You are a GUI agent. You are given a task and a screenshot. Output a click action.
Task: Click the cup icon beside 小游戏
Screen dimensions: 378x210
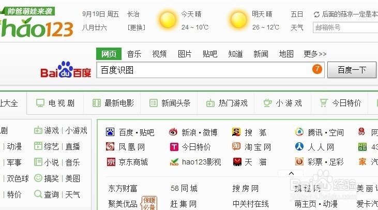(x=267, y=103)
